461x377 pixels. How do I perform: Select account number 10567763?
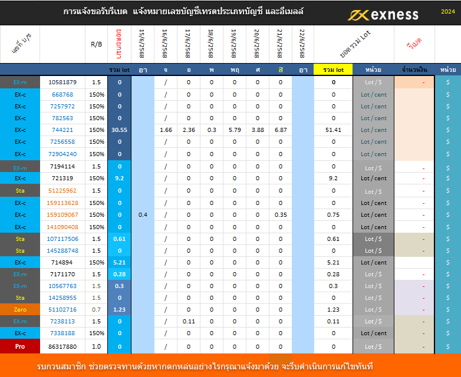click(62, 286)
